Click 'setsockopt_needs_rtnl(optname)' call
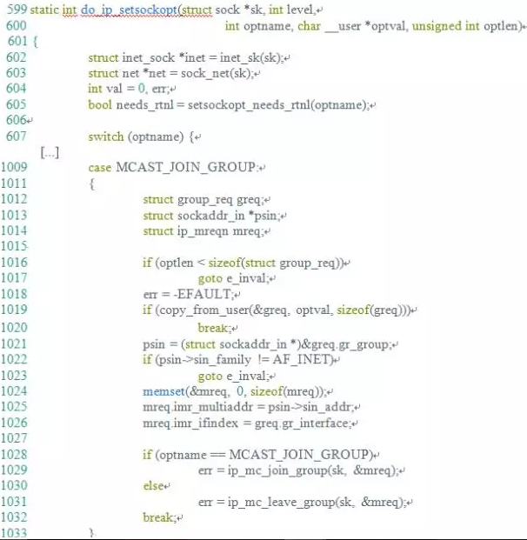 pyautogui.click(x=277, y=104)
